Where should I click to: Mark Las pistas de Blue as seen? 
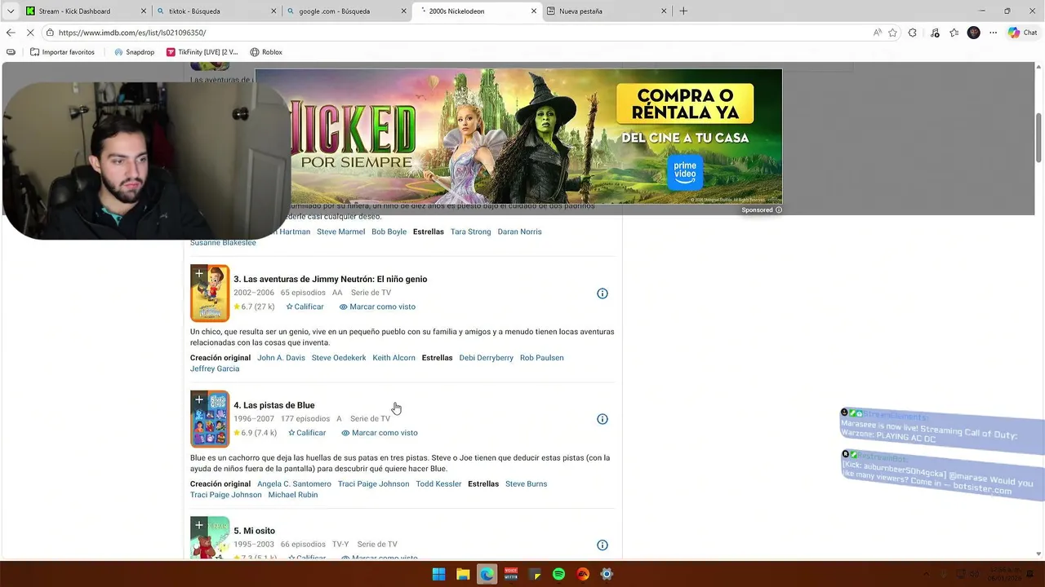[x=380, y=433]
